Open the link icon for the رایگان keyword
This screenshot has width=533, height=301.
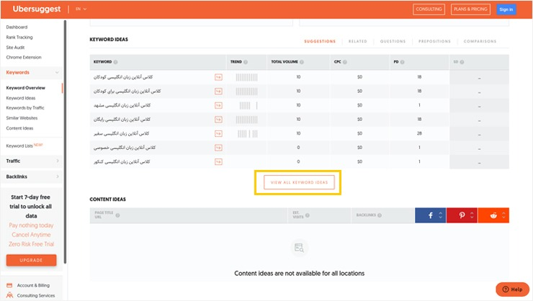[x=218, y=120]
